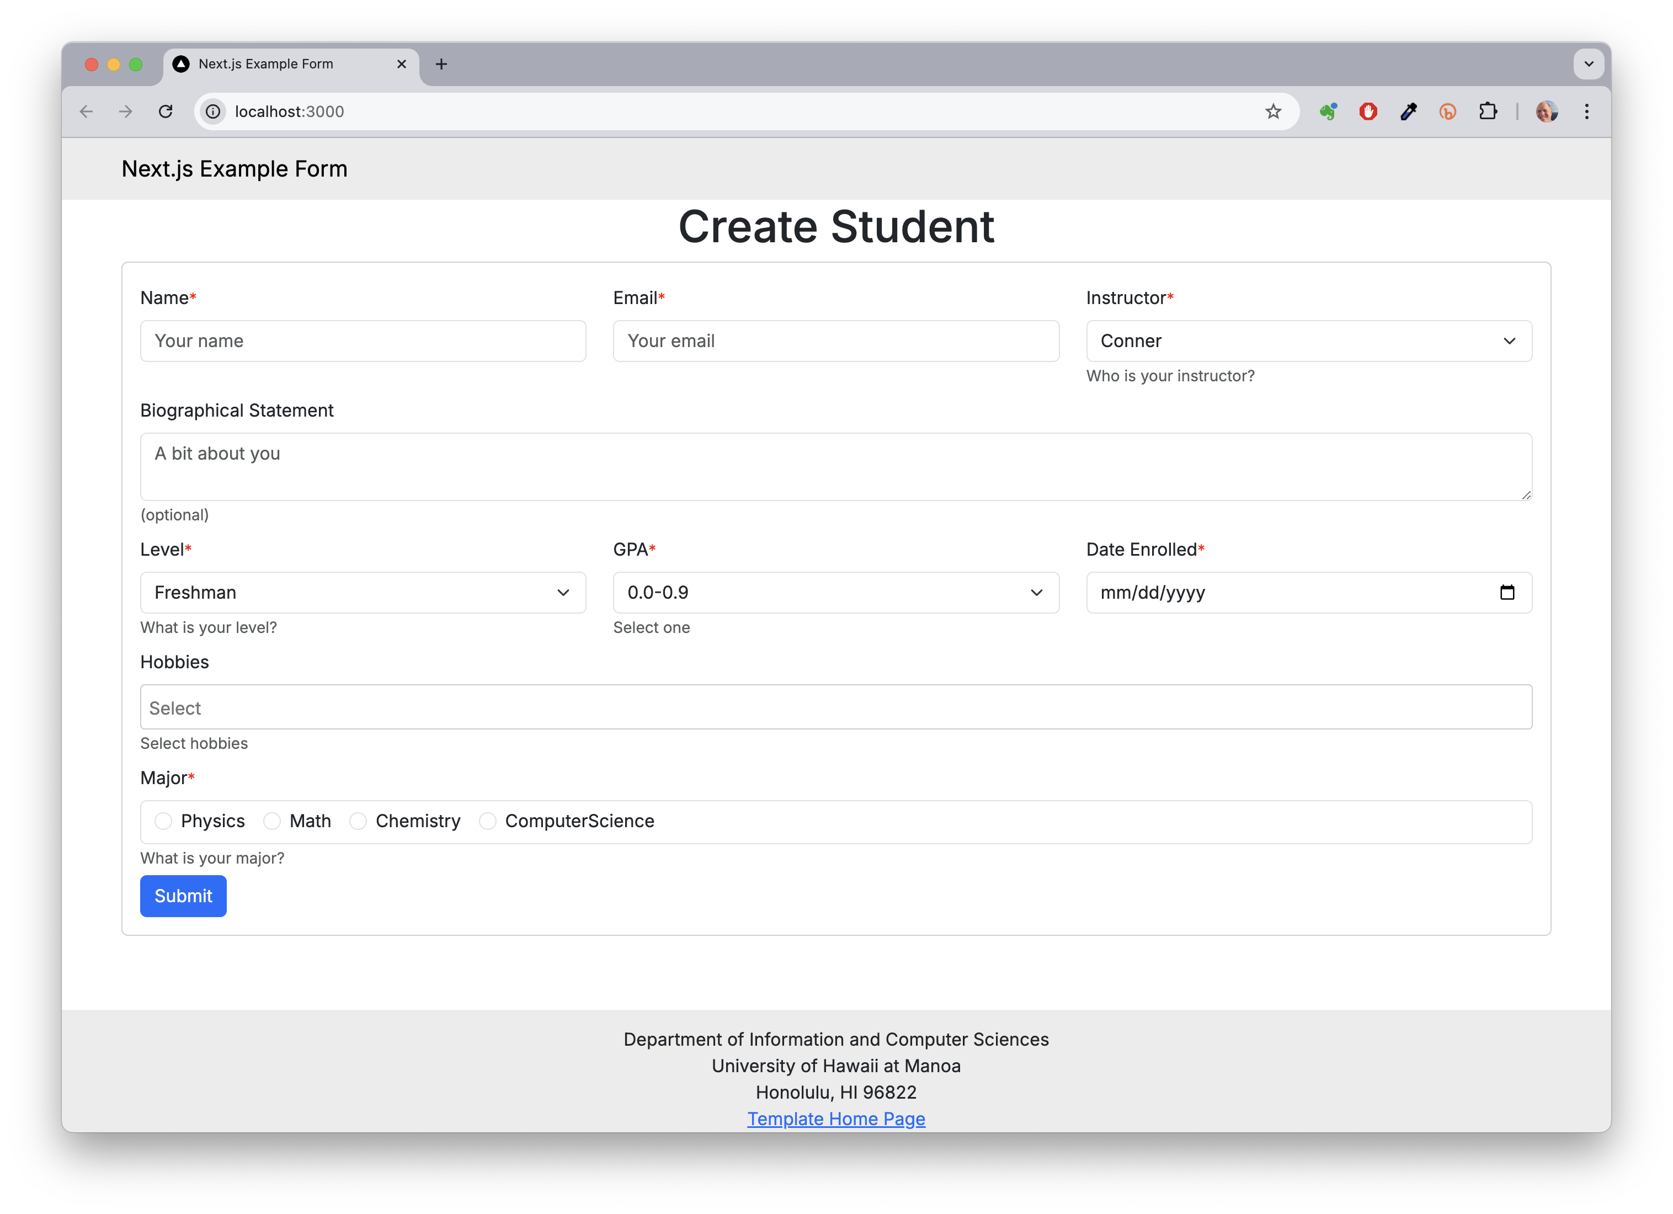Open the Extensions puzzle icon
The width and height of the screenshot is (1673, 1214).
1488,111
